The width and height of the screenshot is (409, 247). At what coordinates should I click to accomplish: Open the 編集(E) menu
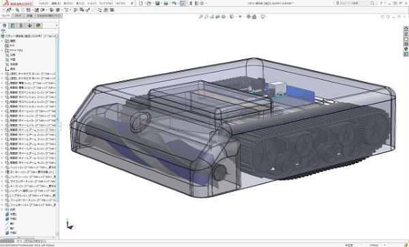[56, 3]
